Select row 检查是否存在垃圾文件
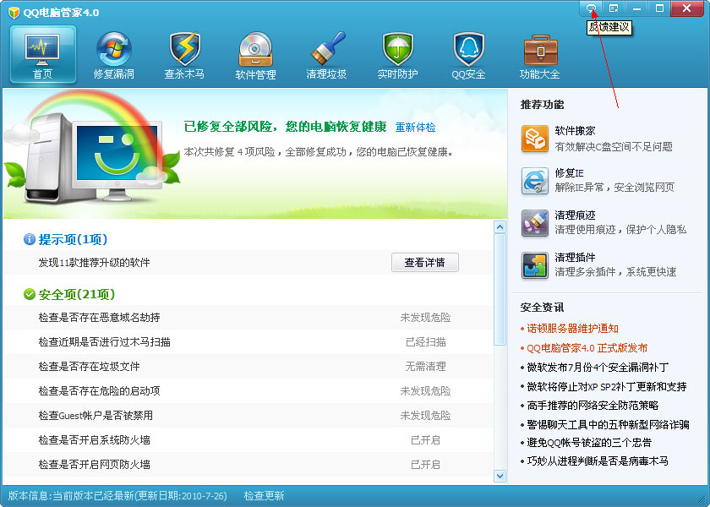 pyautogui.click(x=249, y=366)
